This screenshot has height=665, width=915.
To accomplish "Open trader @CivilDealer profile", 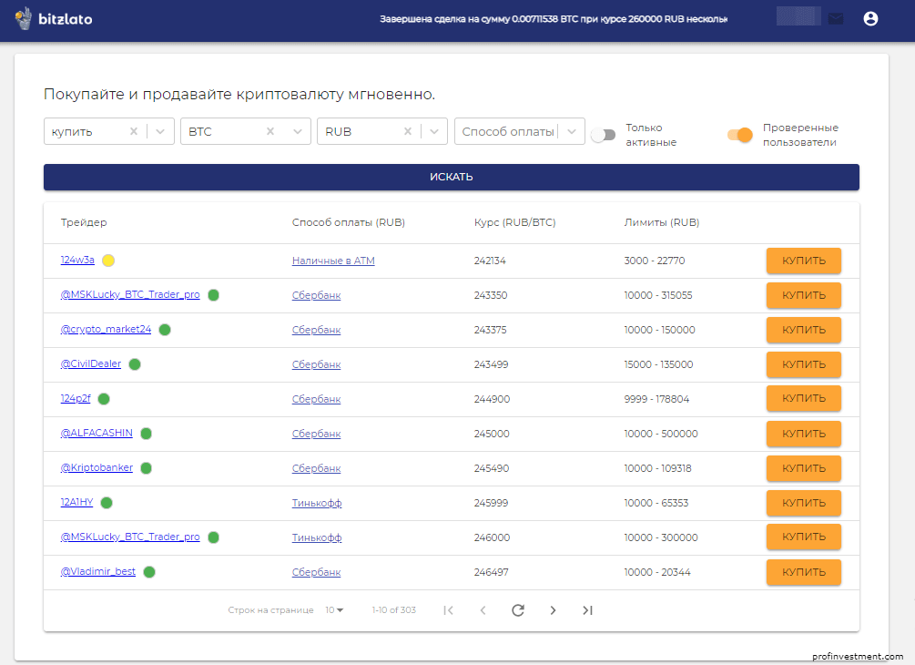I will pos(91,363).
